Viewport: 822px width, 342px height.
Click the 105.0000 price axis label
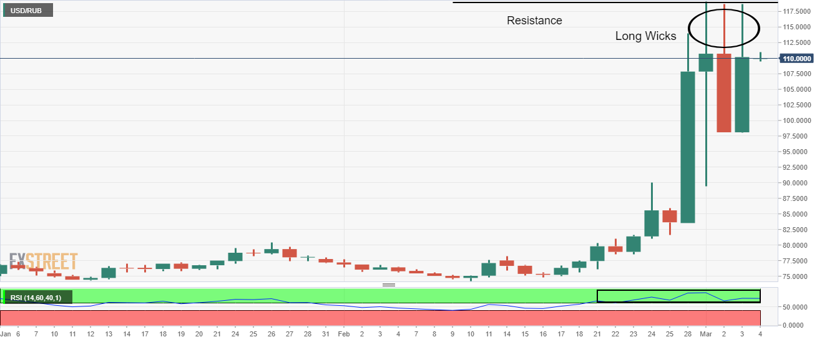(796, 89)
